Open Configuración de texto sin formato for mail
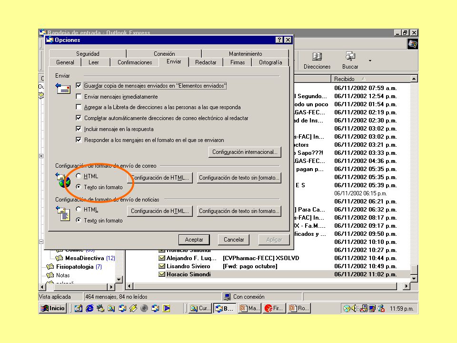This screenshot has width=457, height=343. 239,178
